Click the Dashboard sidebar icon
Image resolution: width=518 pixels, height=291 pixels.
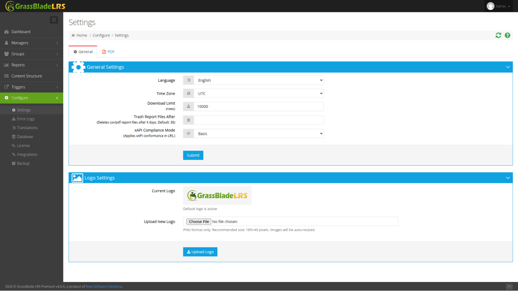click(x=7, y=32)
